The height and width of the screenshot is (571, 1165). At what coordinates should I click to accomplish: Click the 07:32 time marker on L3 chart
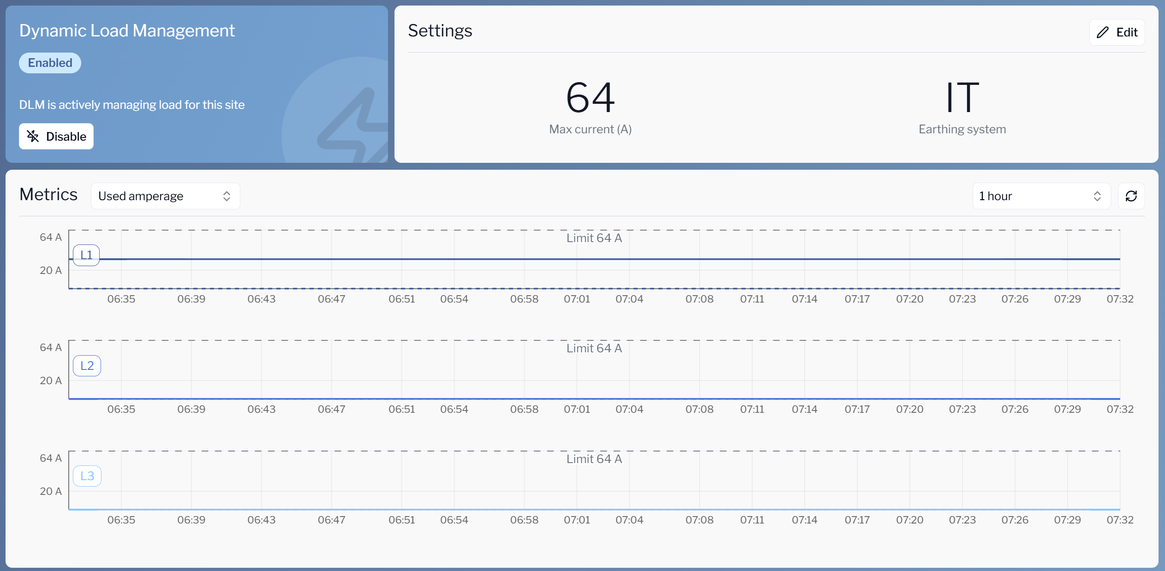[x=1119, y=520]
